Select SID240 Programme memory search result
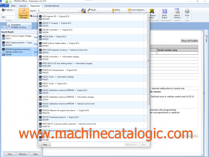Viewport: 209px width, 157px height. (17, 52)
